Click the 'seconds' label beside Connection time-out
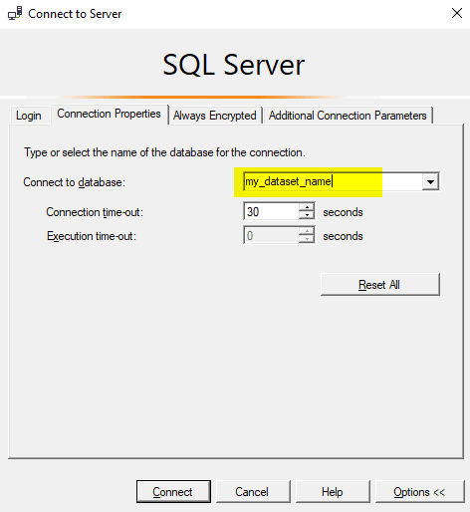The height and width of the screenshot is (512, 470). point(343,212)
